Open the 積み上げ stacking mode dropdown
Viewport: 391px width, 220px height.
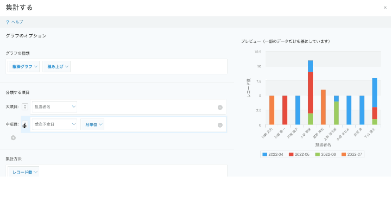[56, 66]
